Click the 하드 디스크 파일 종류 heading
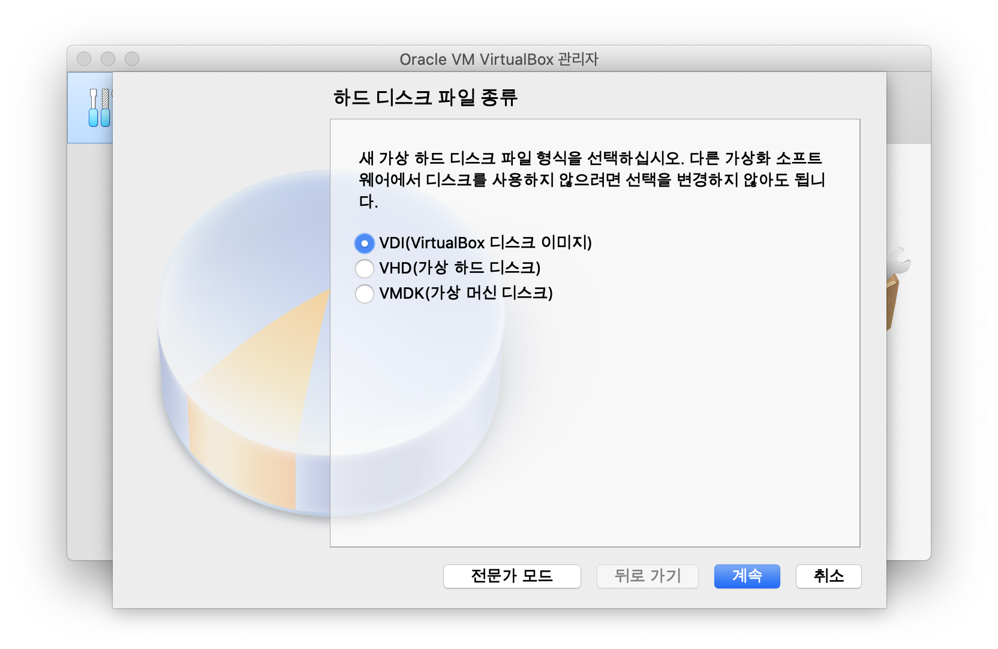 point(425,97)
